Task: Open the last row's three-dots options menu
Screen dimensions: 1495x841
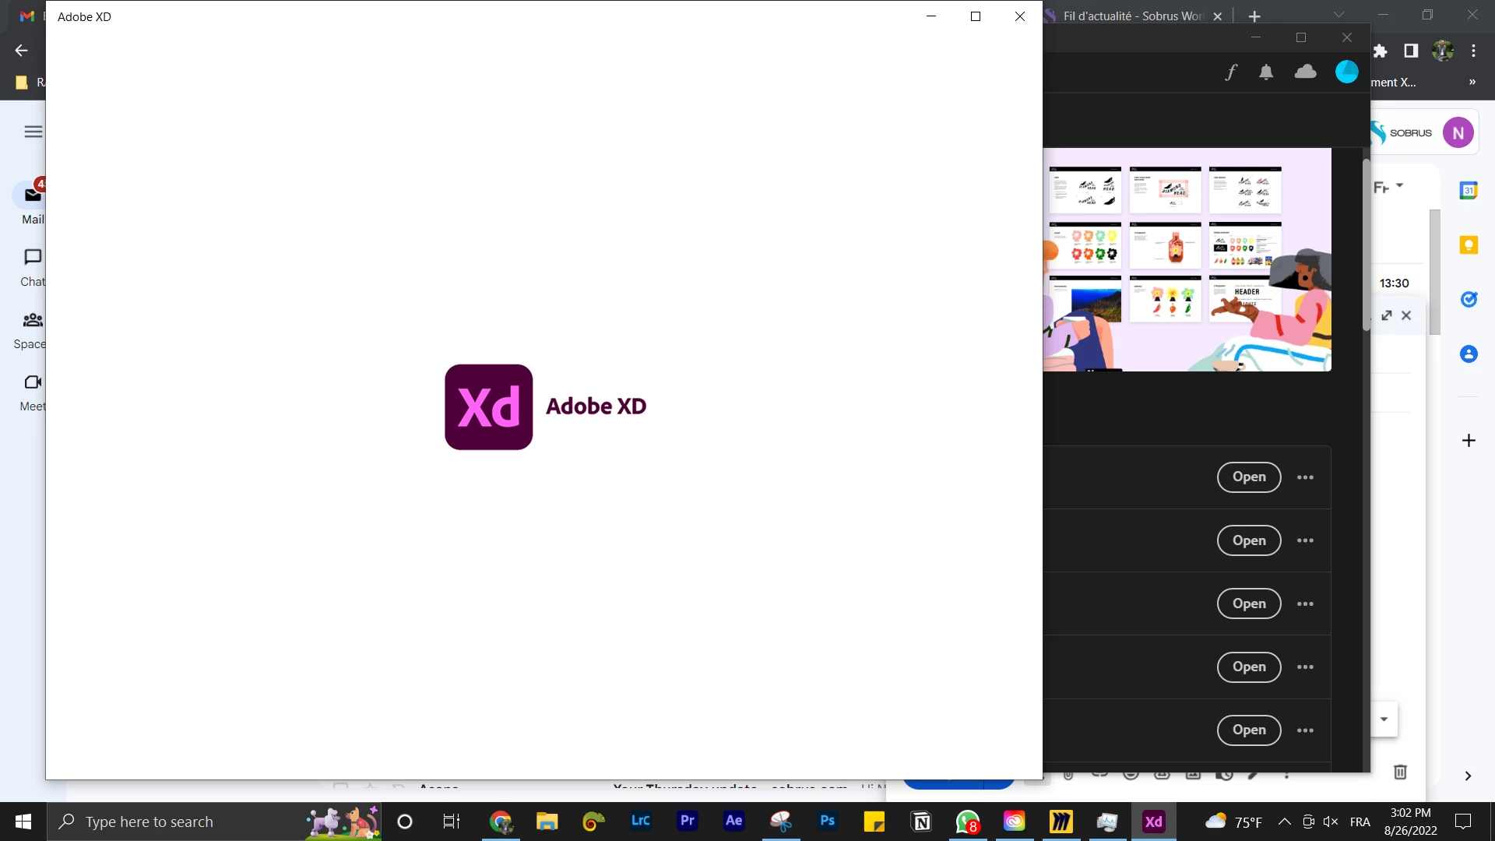Action: pyautogui.click(x=1305, y=730)
